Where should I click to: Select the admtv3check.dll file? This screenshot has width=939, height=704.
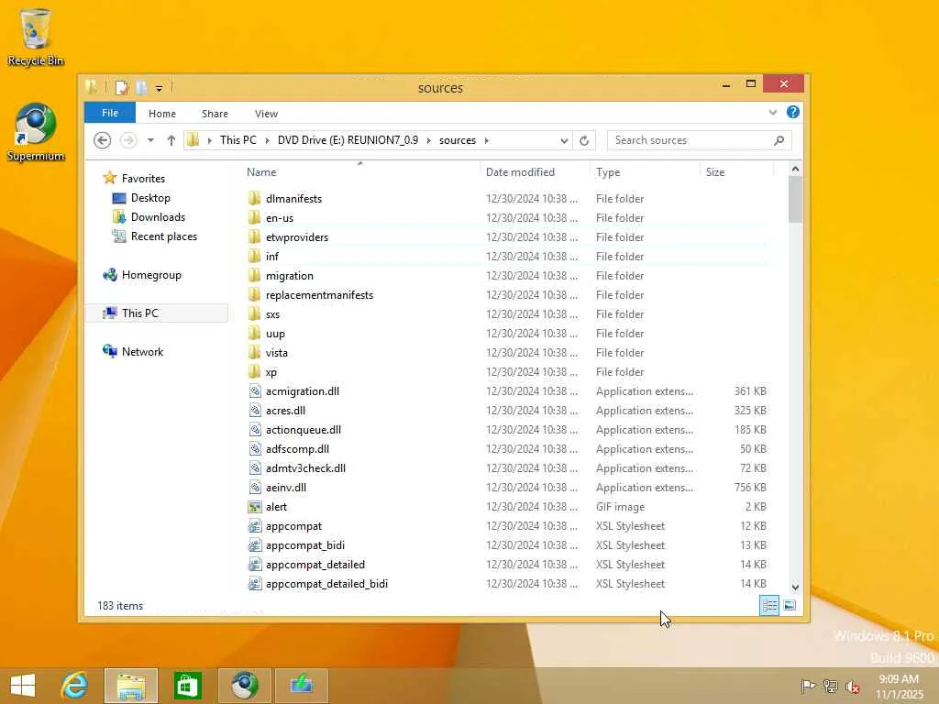pos(305,468)
